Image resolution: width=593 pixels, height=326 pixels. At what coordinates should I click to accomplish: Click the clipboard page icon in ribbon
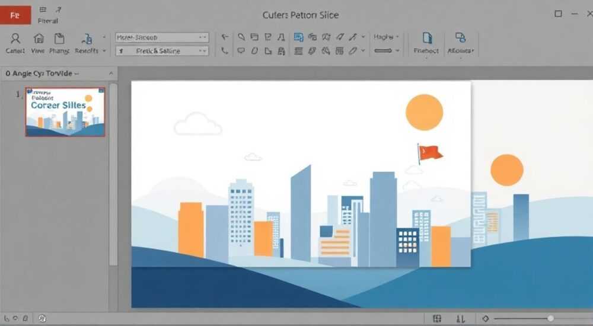click(59, 39)
